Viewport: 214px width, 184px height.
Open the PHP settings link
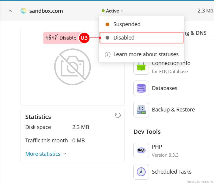tap(157, 147)
